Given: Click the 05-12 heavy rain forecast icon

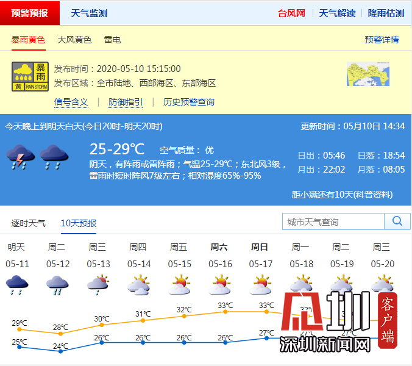Looking at the screenshot, I should point(57,285).
